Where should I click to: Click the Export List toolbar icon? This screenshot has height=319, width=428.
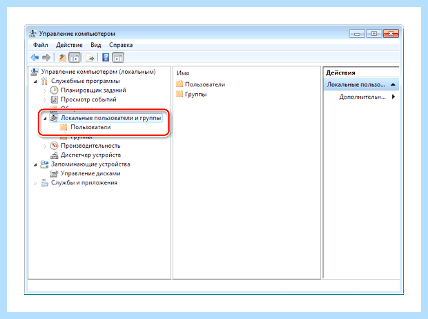[90, 57]
